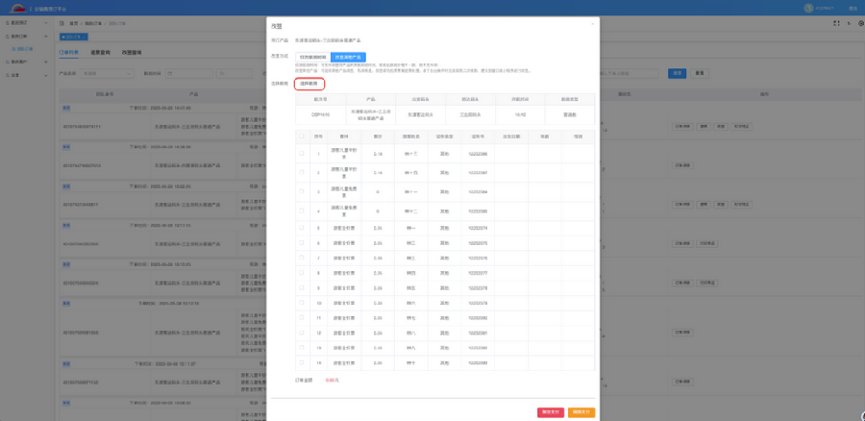Check the box for passenger row 7 林三
The image size is (865, 421).
pos(301,258)
